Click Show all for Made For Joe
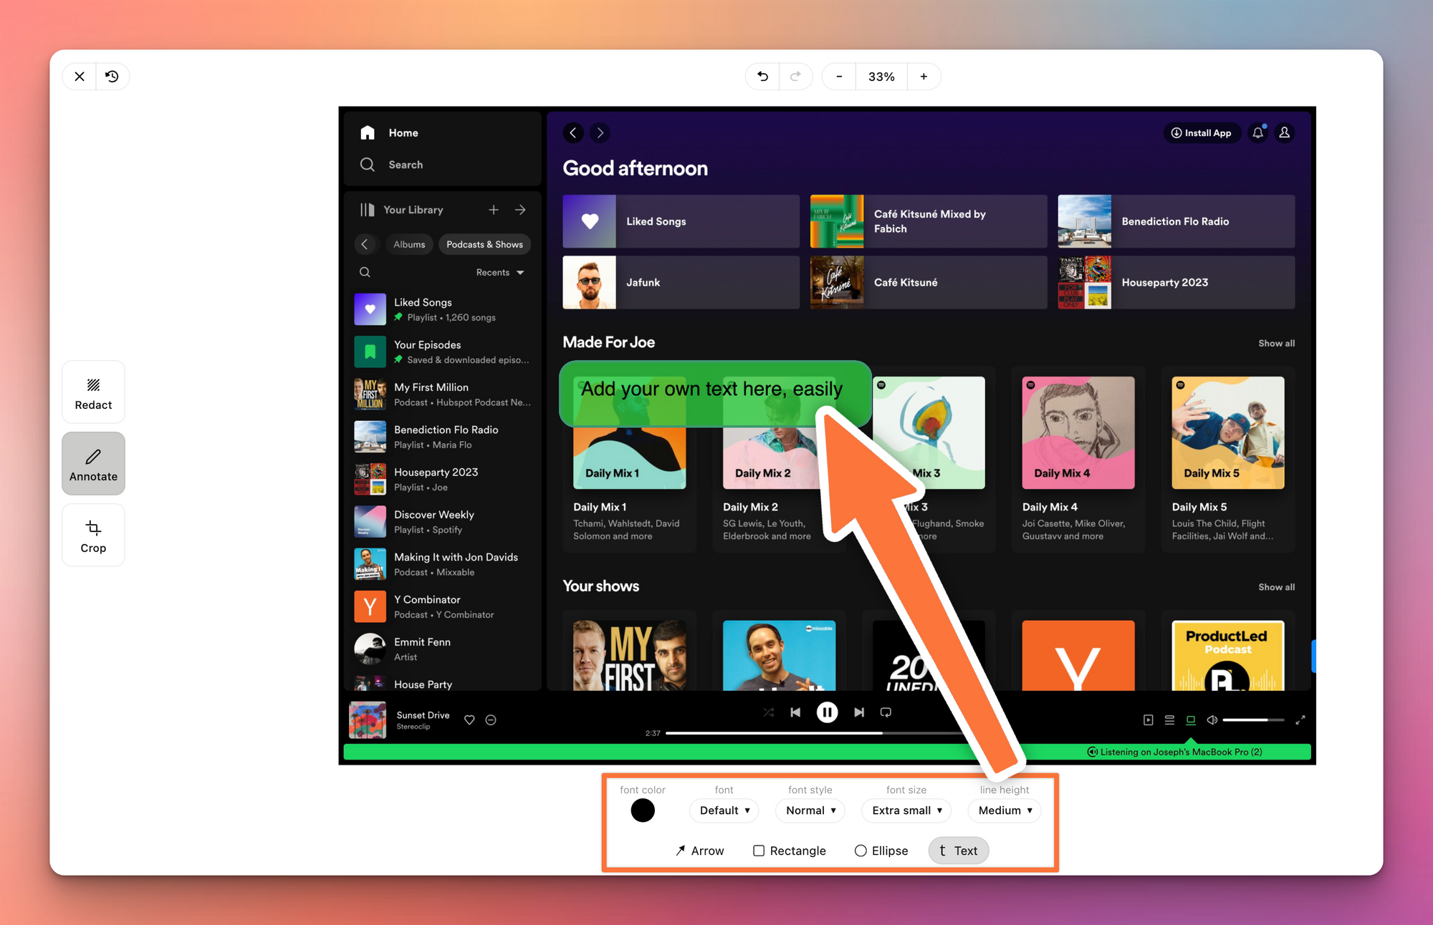 tap(1276, 344)
